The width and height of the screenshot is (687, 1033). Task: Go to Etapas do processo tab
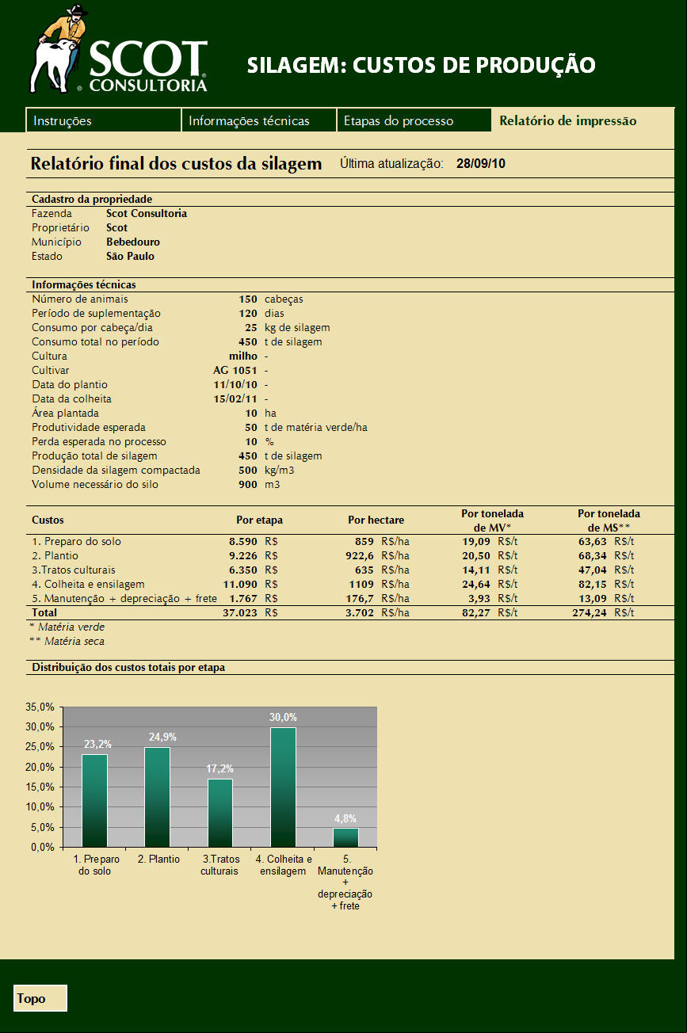[x=414, y=120]
